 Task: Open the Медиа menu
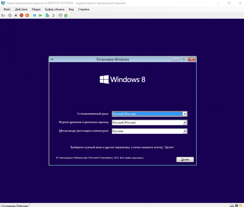coord(36,9)
